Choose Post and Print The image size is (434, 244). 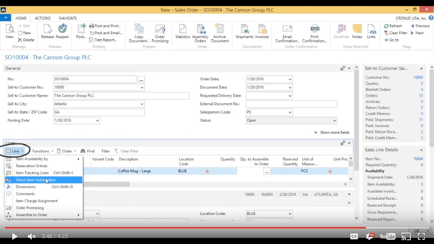(105, 26)
